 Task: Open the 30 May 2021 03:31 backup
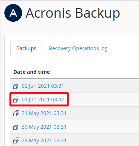tap(44, 127)
